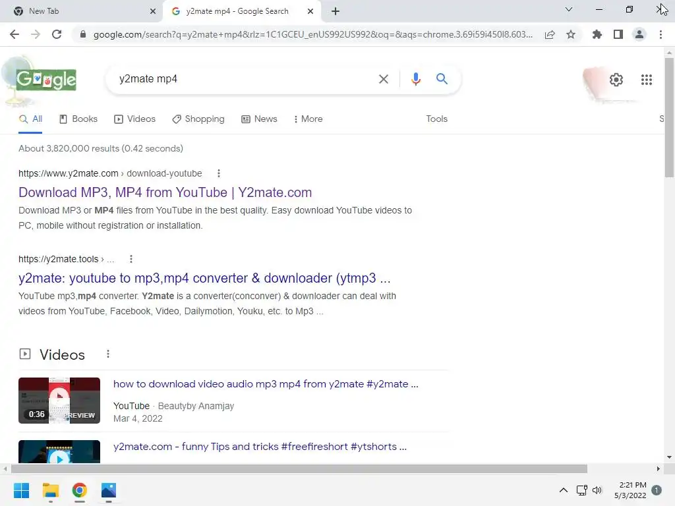
Task: Play the 0:36 video thumbnail preview
Action: [x=59, y=401]
